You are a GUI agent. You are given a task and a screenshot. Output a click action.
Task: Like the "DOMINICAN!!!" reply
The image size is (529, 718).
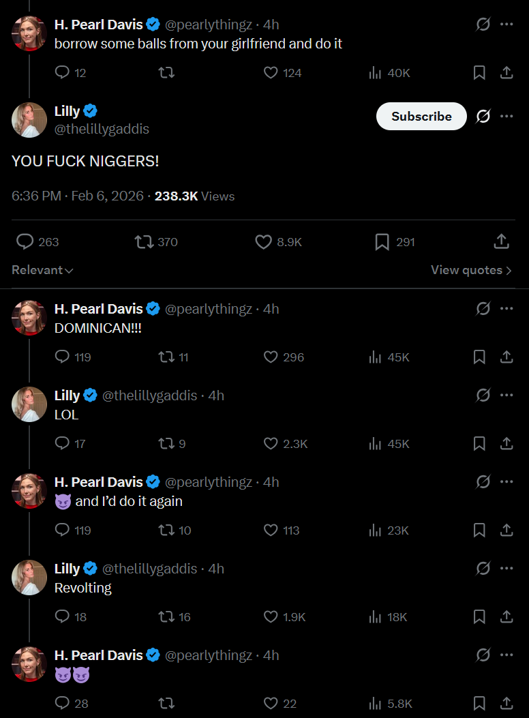(x=271, y=357)
